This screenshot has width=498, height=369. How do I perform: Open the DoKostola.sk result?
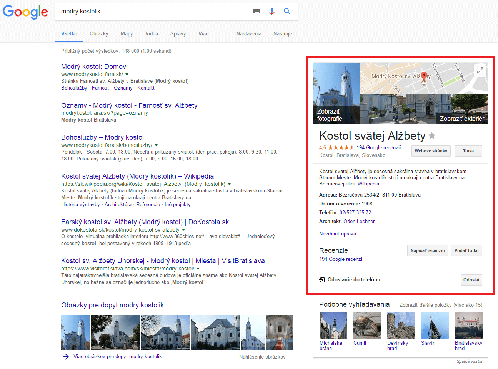145,222
